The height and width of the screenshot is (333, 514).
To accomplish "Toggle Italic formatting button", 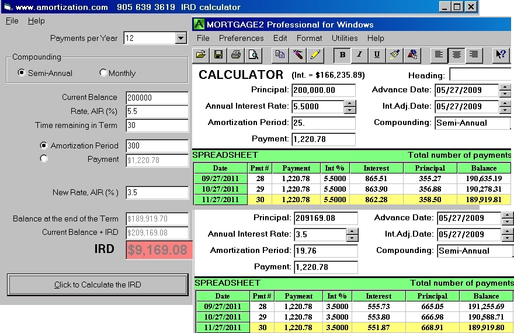I will tap(359, 55).
